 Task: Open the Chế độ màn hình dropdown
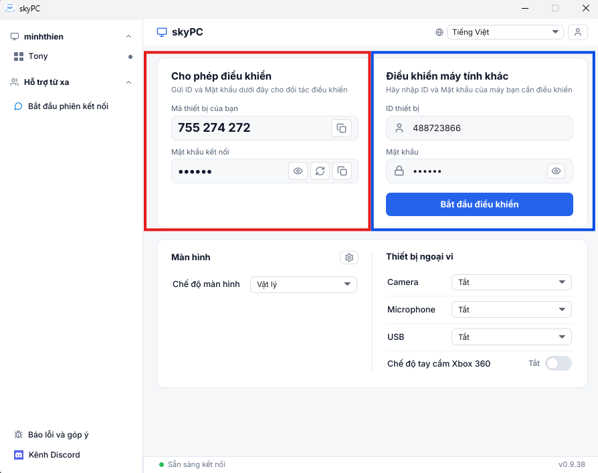(304, 284)
